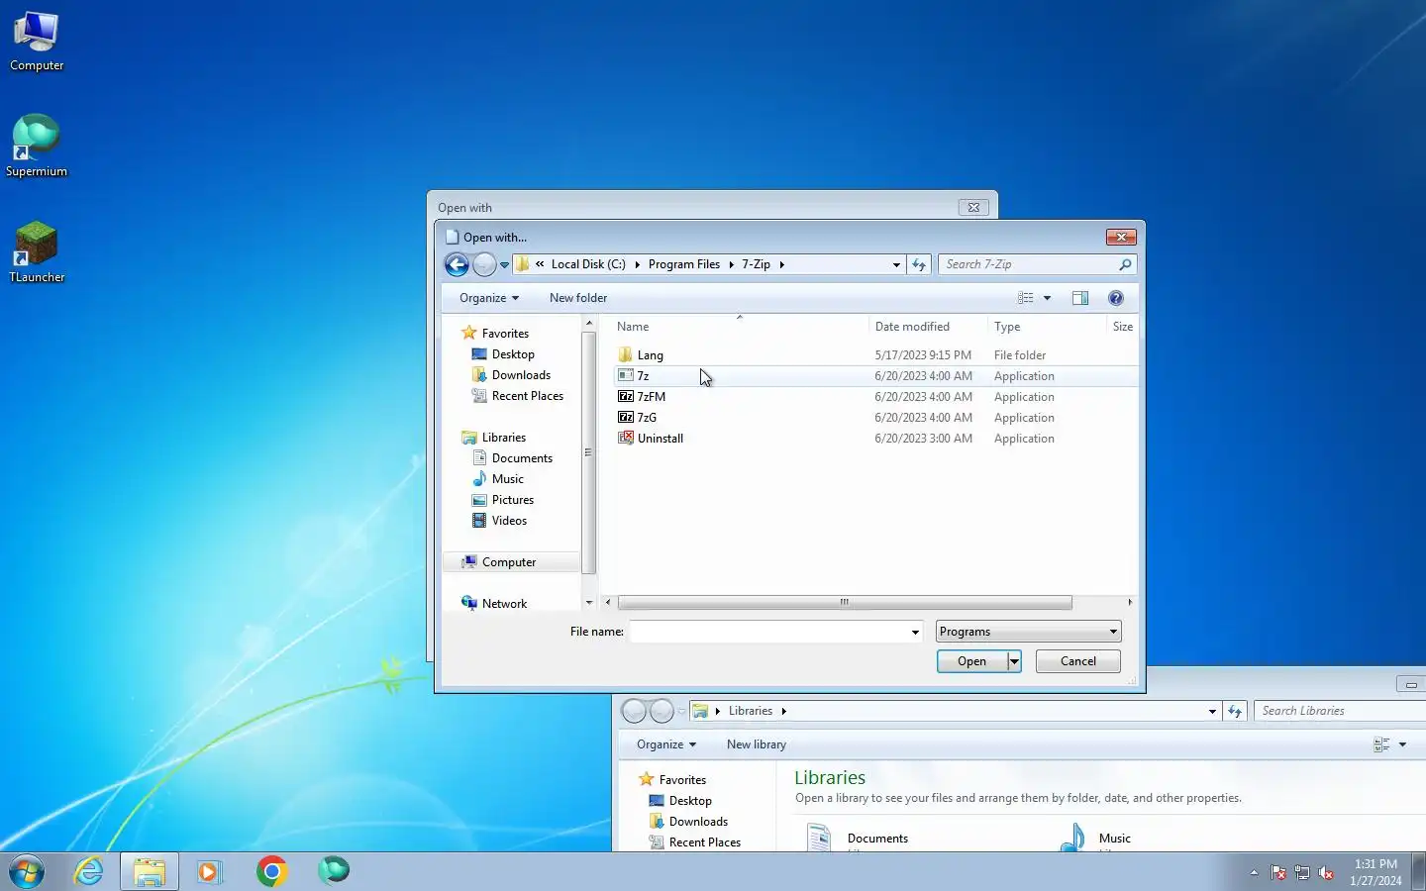Open the Help icon in dialog toolbar
This screenshot has width=1426, height=891.
[1116, 298]
